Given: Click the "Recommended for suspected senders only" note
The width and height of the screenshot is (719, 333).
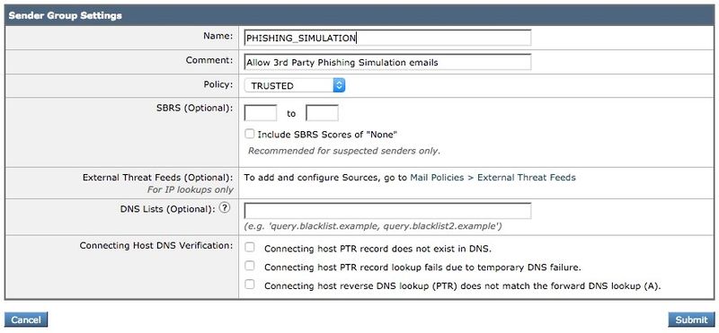Looking at the screenshot, I should pos(344,151).
